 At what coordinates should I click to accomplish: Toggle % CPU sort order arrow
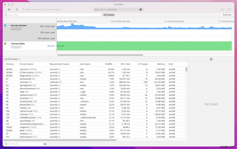coord(114,64)
